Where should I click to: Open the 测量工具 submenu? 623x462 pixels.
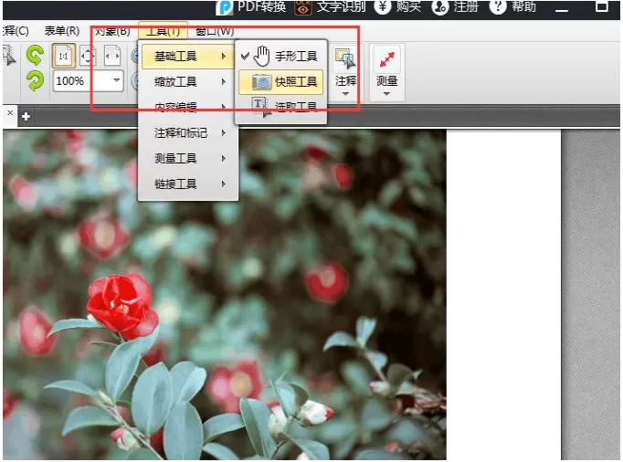coord(187,159)
